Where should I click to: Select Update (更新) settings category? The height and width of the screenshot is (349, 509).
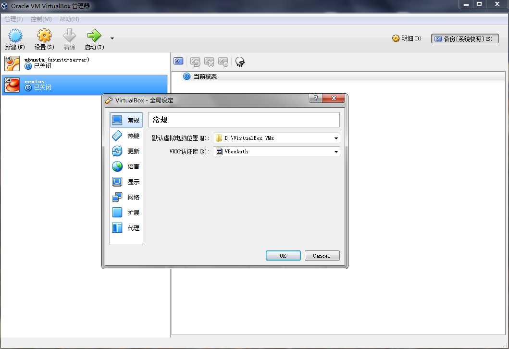click(x=126, y=151)
